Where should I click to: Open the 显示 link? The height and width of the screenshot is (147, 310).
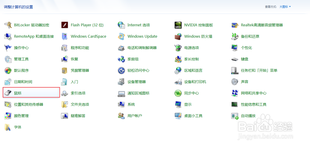188,105
